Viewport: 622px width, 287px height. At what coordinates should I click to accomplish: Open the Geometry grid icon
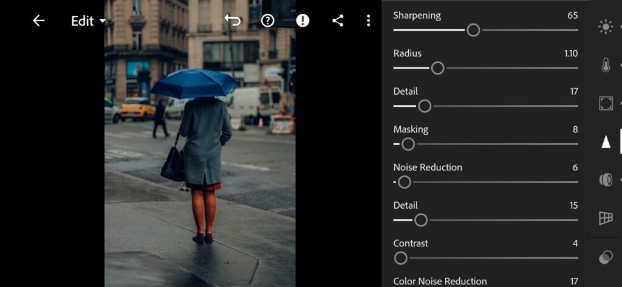(x=606, y=218)
